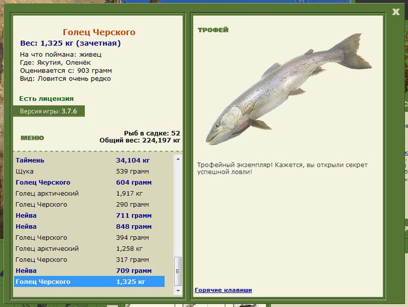Image resolution: width=408 pixels, height=307 pixels.
Task: Select the Нейва 711 грамм row
Action: (89, 215)
